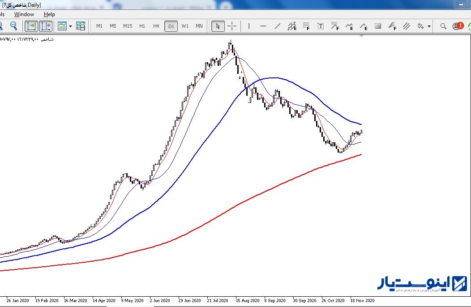Open the Window menu

coord(24,14)
